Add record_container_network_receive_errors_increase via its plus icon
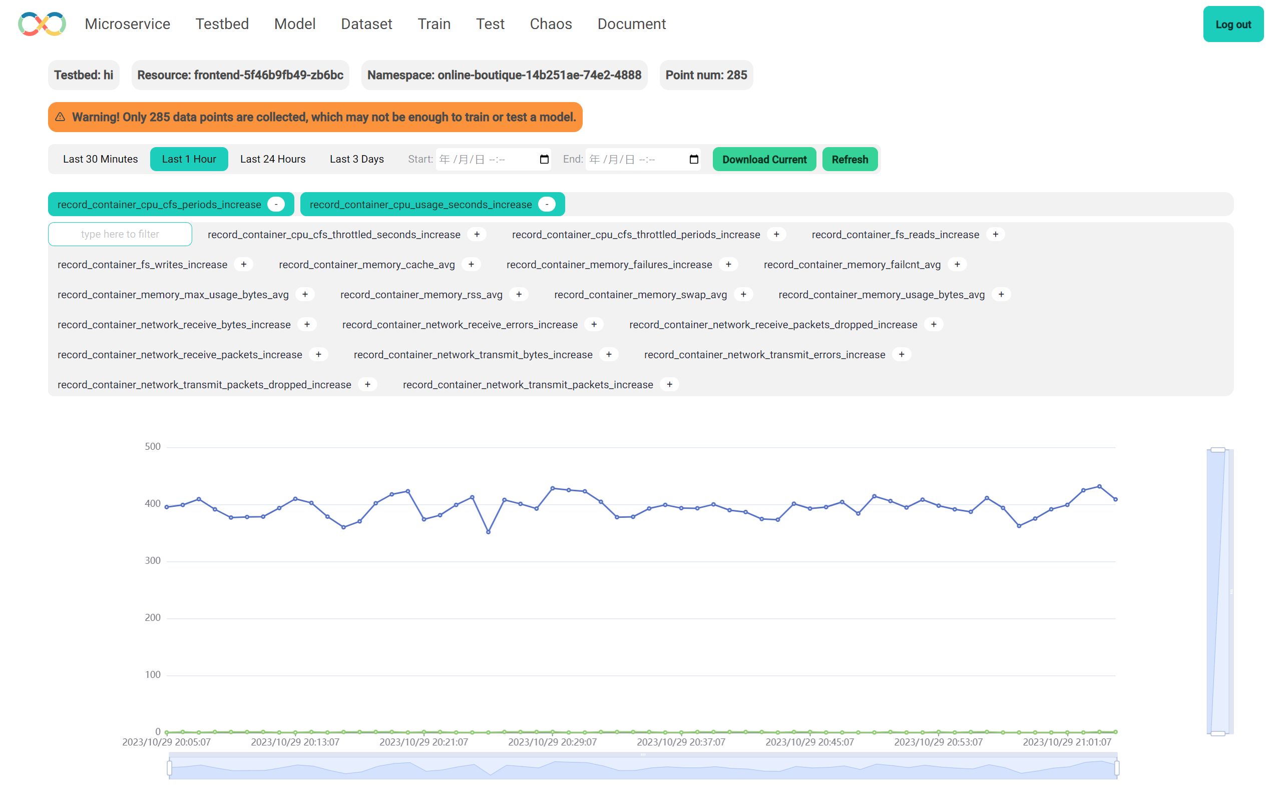The image size is (1282, 785). tap(594, 324)
